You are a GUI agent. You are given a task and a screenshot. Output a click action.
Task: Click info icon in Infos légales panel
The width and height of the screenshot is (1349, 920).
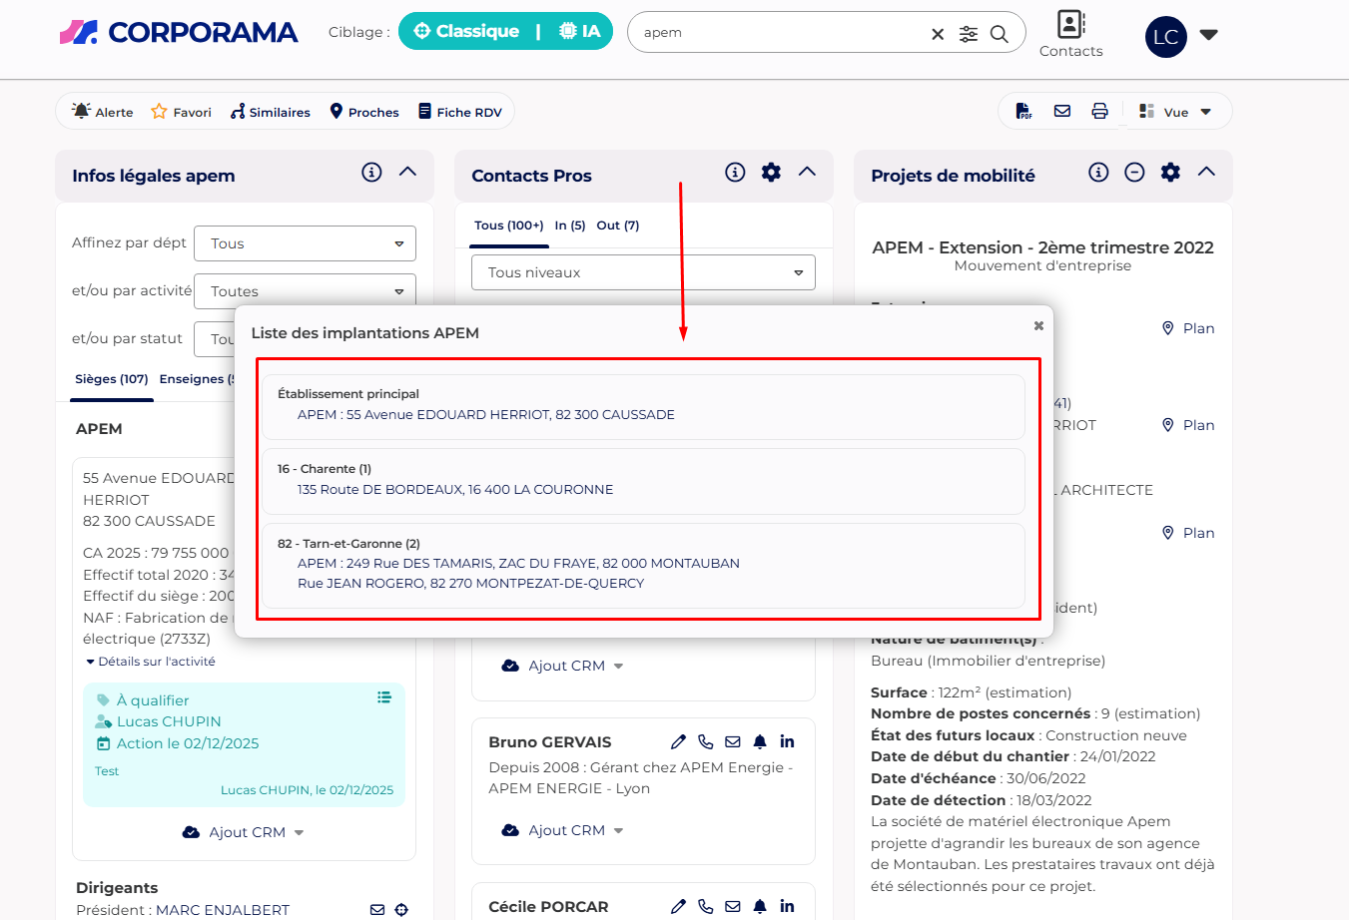(371, 173)
